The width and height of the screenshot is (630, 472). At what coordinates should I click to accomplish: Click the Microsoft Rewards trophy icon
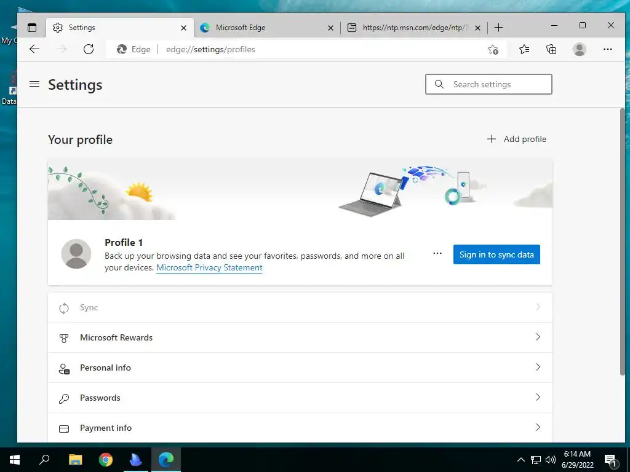[64, 338]
